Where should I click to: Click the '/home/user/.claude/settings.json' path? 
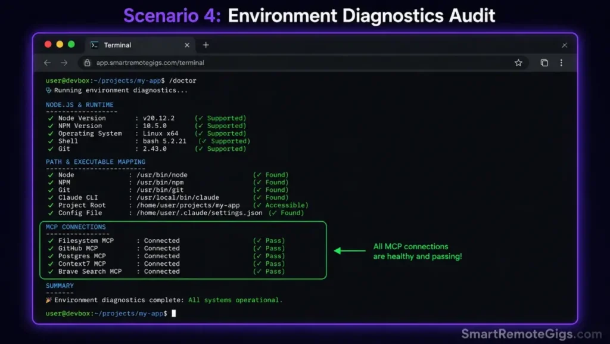tap(199, 213)
